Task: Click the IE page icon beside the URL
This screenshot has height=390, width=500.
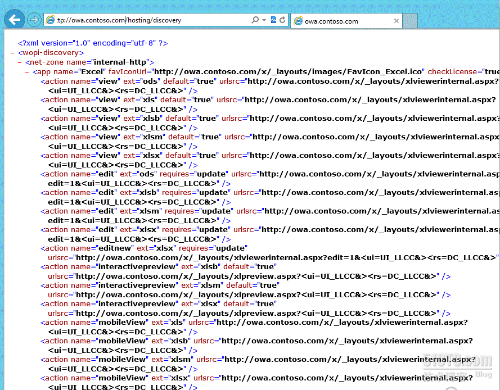Action: coord(50,20)
